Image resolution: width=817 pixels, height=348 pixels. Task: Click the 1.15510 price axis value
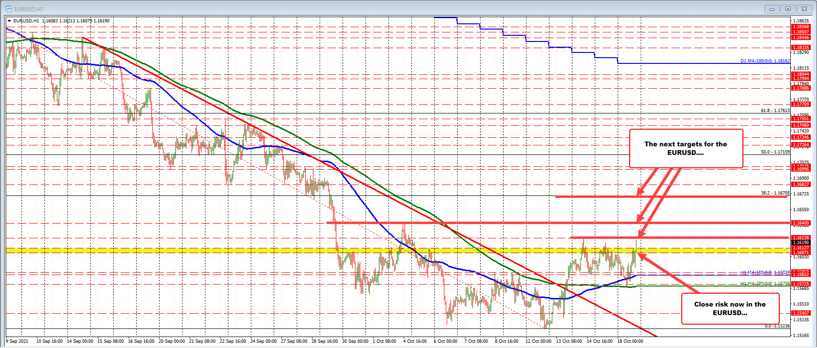point(801,304)
